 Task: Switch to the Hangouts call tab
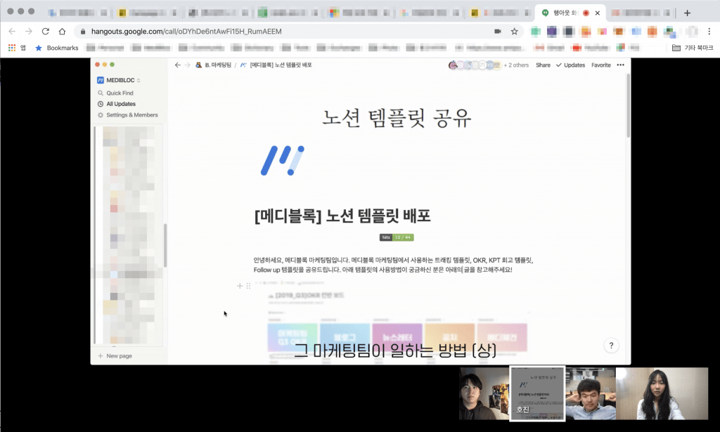coord(570,13)
